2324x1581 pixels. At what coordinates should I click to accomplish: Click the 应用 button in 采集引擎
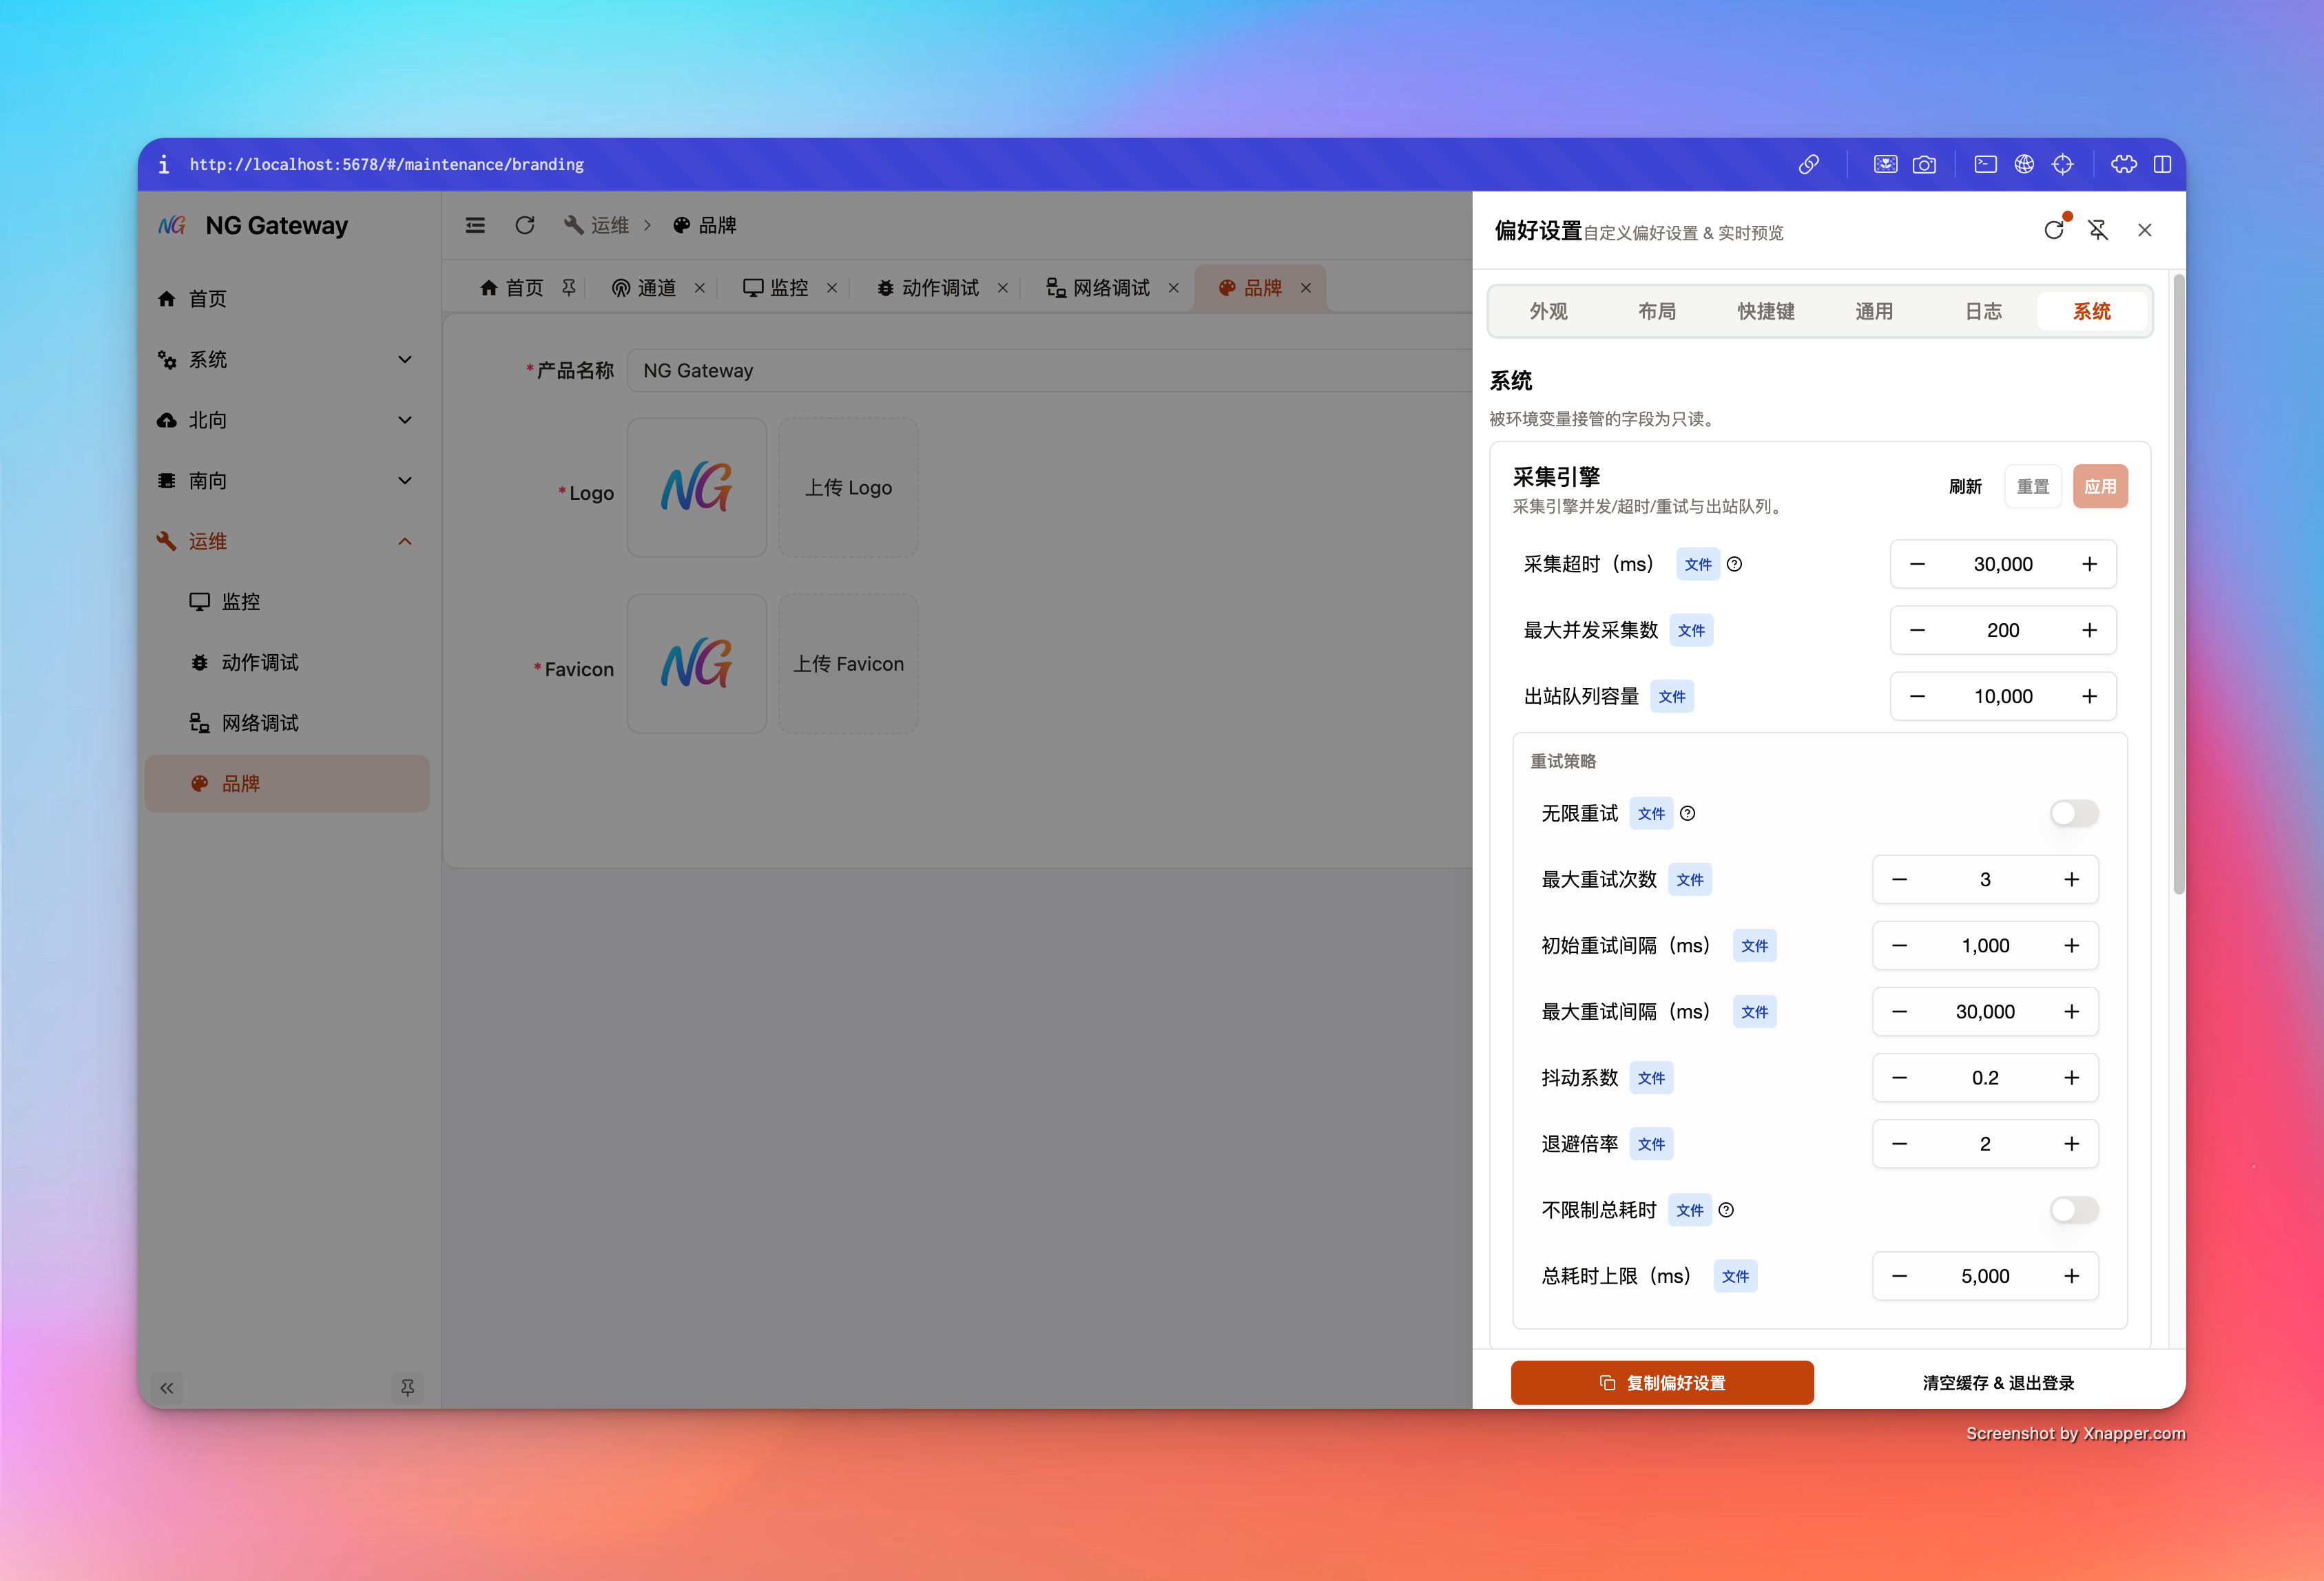[2099, 486]
